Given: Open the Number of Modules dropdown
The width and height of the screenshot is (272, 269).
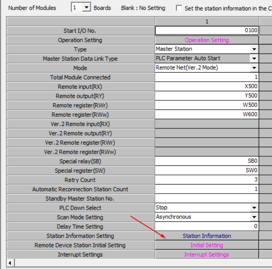Looking at the screenshot, I should click(86, 7).
